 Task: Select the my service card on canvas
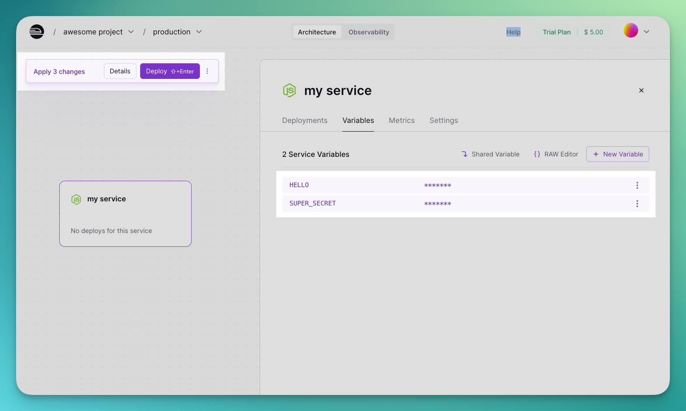[x=125, y=214]
